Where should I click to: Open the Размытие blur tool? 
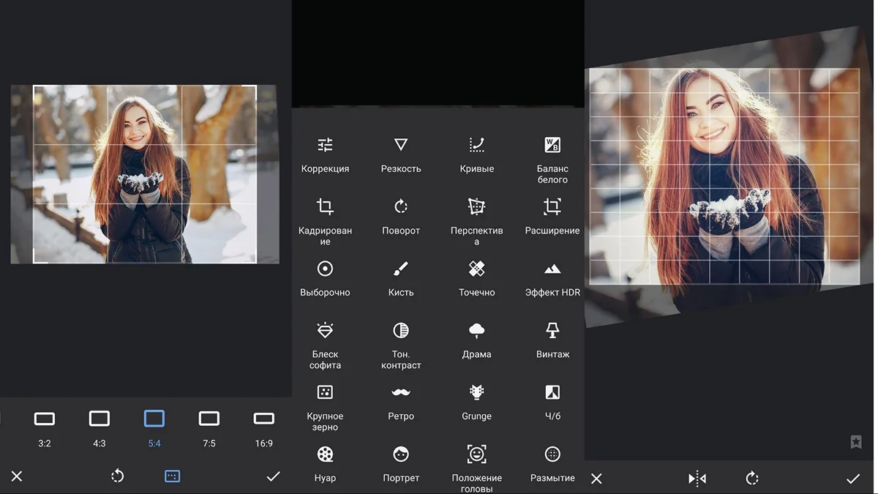coord(552,464)
